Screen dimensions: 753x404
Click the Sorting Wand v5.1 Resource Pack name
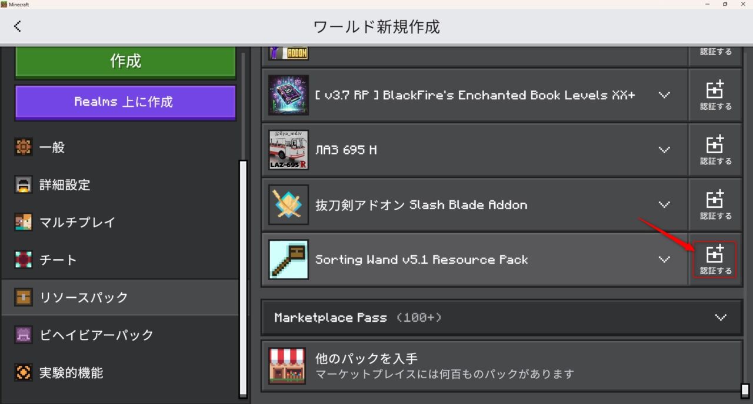(421, 260)
